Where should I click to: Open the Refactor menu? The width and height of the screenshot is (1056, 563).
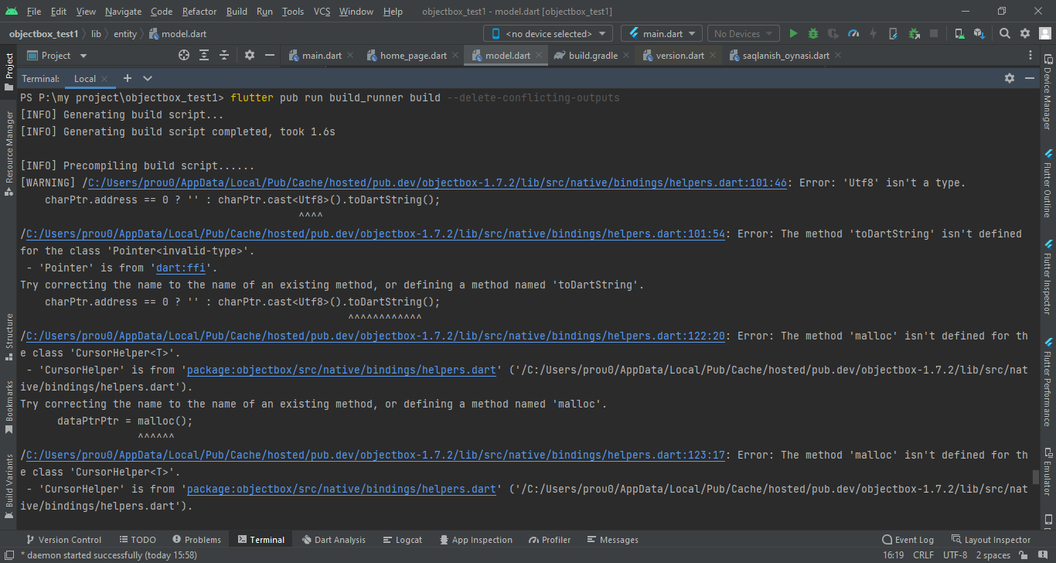pyautogui.click(x=199, y=12)
